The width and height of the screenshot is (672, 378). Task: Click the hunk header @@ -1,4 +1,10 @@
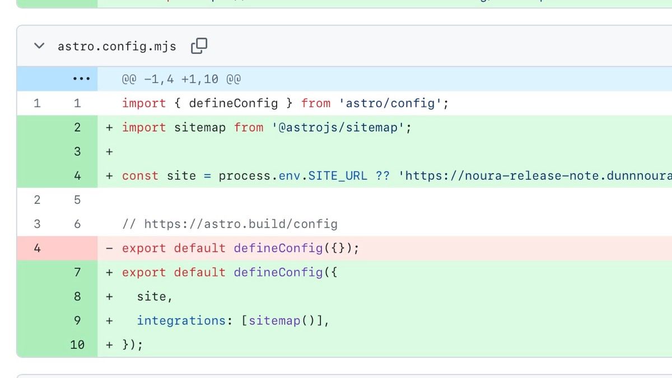[x=181, y=80]
